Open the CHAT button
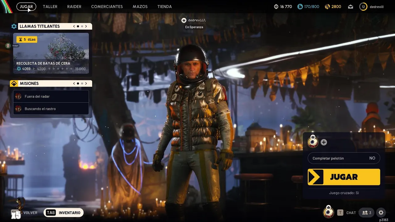The width and height of the screenshot is (395, 222). [351, 213]
